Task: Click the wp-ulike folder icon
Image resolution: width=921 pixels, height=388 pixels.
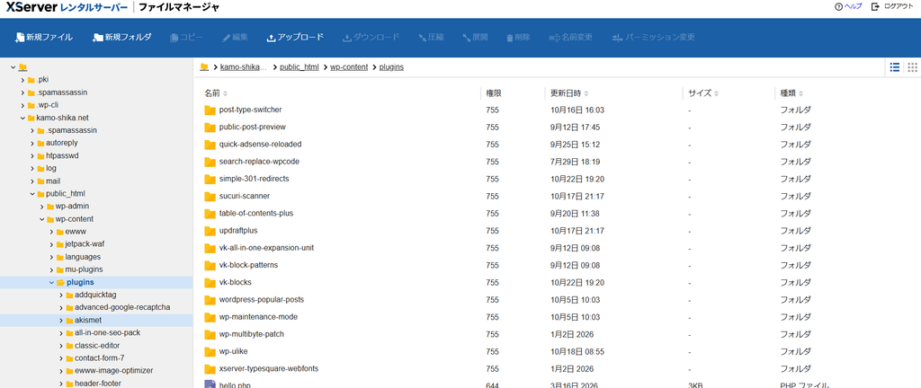Action: (210, 352)
